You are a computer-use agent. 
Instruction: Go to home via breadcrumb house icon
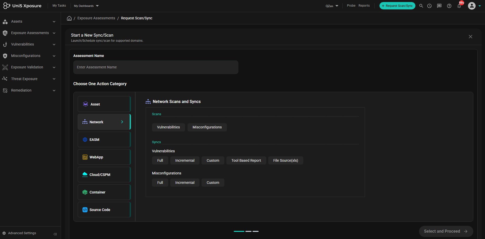pyautogui.click(x=69, y=18)
